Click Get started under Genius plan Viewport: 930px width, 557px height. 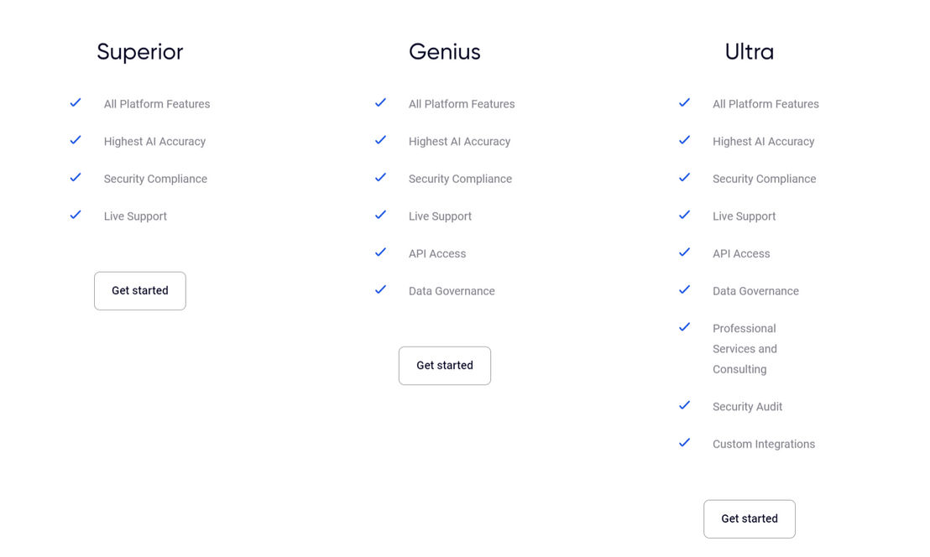445,366
